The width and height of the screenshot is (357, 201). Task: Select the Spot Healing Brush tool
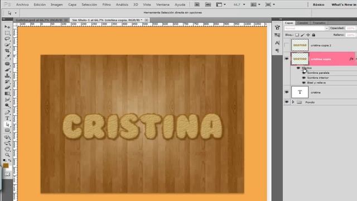pyautogui.click(x=7, y=64)
